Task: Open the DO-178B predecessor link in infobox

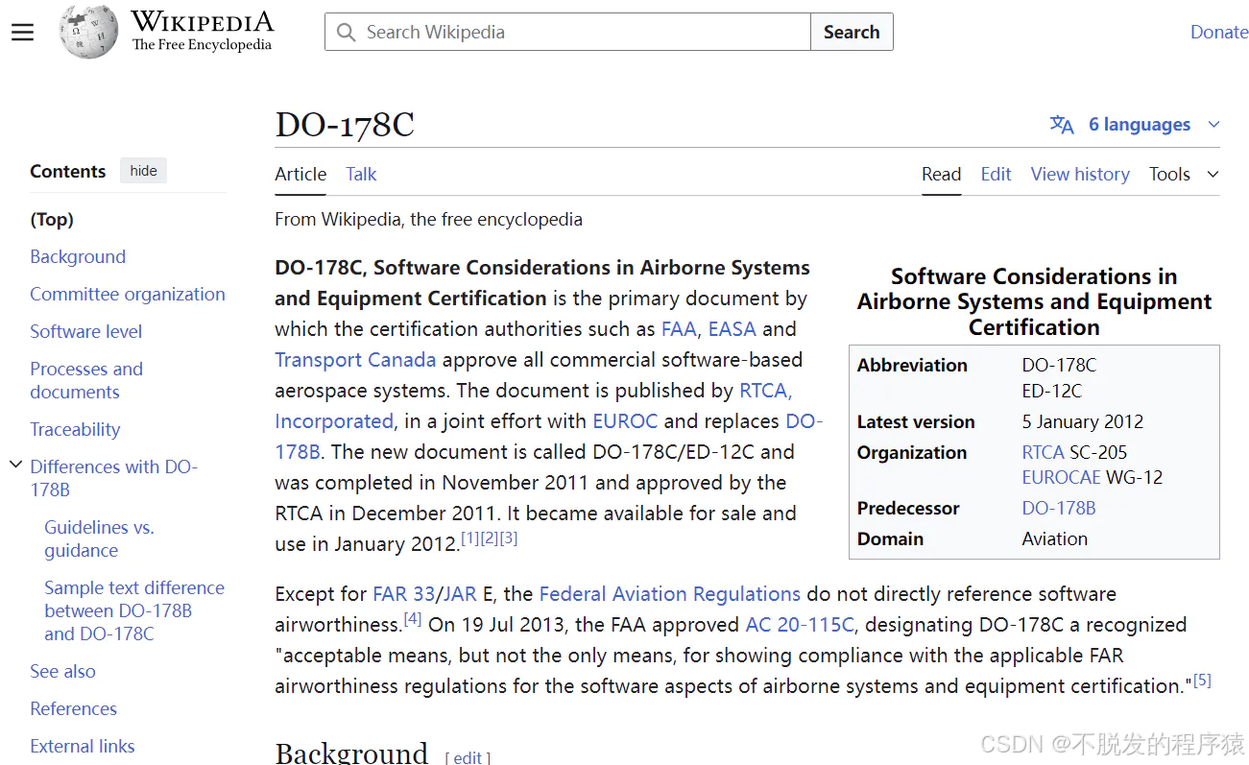Action: click(x=1059, y=508)
